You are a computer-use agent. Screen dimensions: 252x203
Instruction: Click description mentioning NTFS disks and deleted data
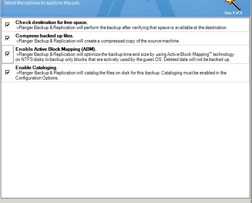click(125, 57)
